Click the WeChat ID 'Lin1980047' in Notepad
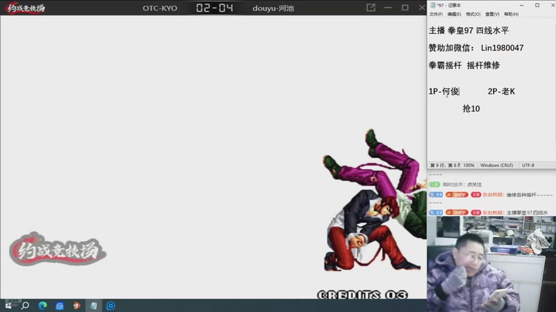556x312 pixels. [502, 48]
